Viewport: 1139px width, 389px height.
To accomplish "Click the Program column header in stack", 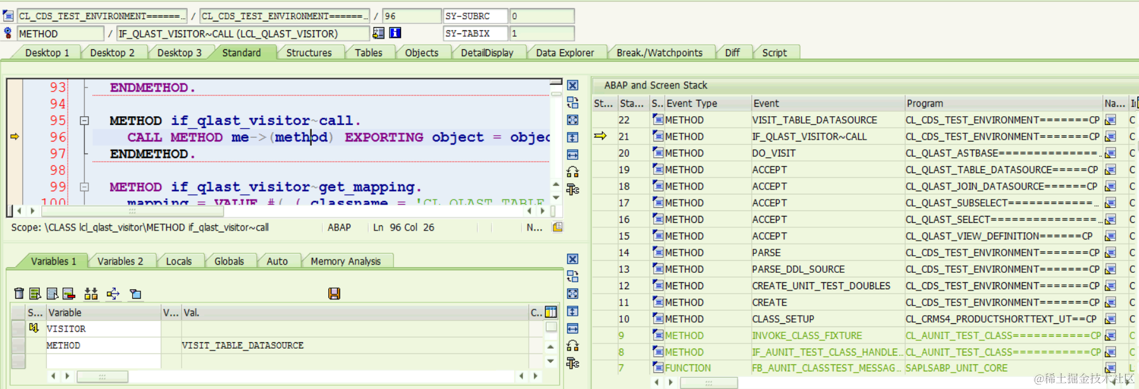I will click(x=1003, y=103).
